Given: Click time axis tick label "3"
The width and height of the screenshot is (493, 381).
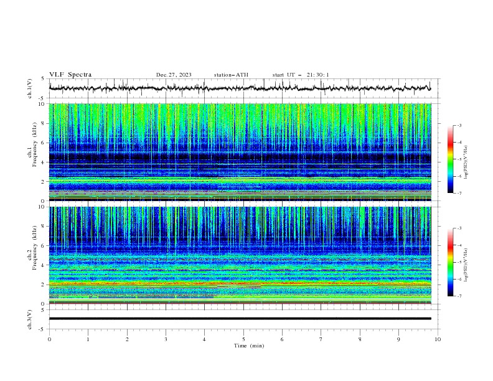Looking at the screenshot, I should click(166, 339).
